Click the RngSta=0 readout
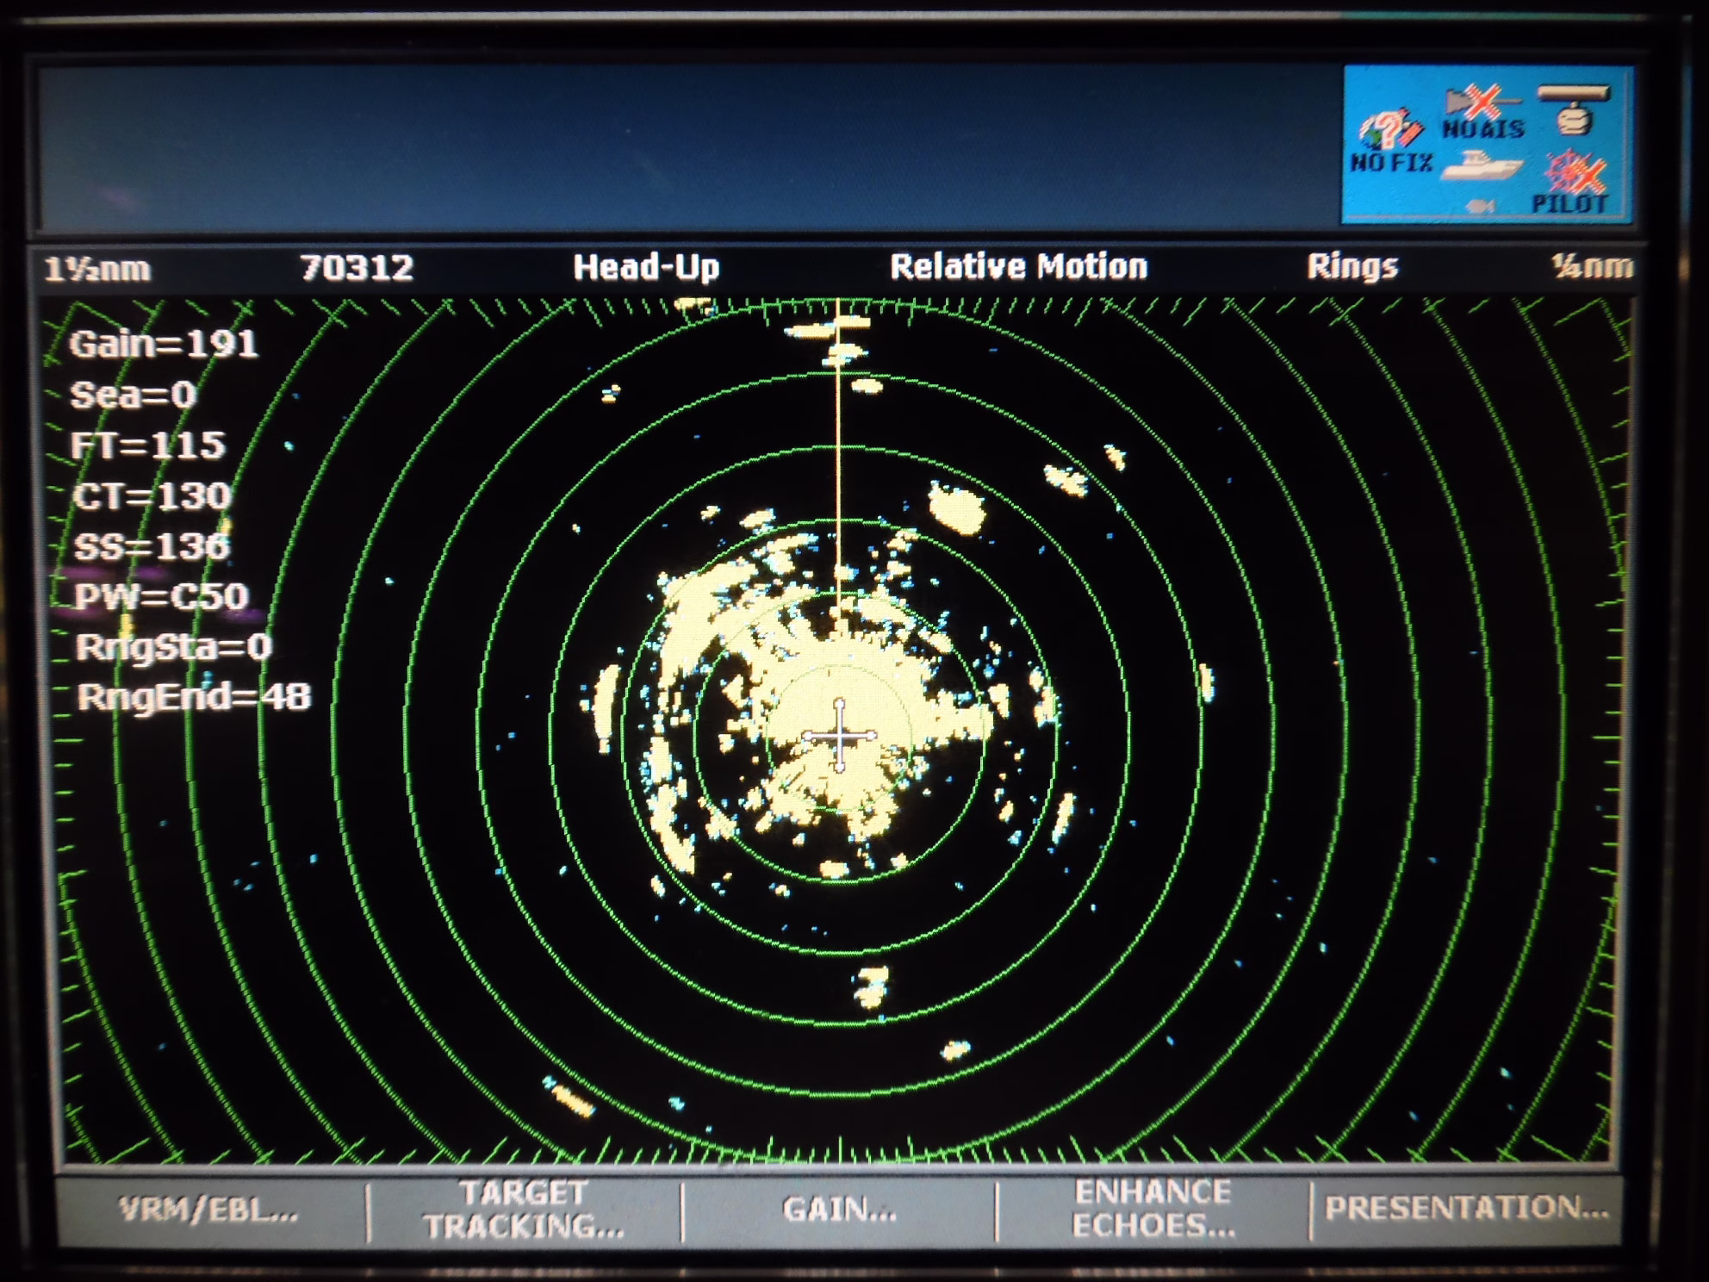The height and width of the screenshot is (1282, 1709). (x=174, y=646)
